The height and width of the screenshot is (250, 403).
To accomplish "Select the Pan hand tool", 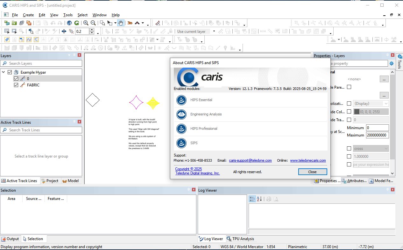I will 121,23.
